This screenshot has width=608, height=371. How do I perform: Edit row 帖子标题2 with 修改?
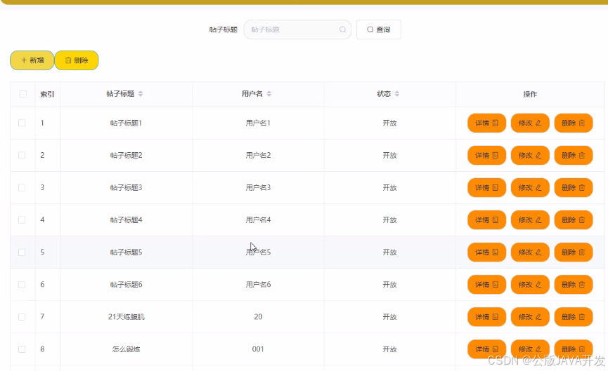coord(530,155)
